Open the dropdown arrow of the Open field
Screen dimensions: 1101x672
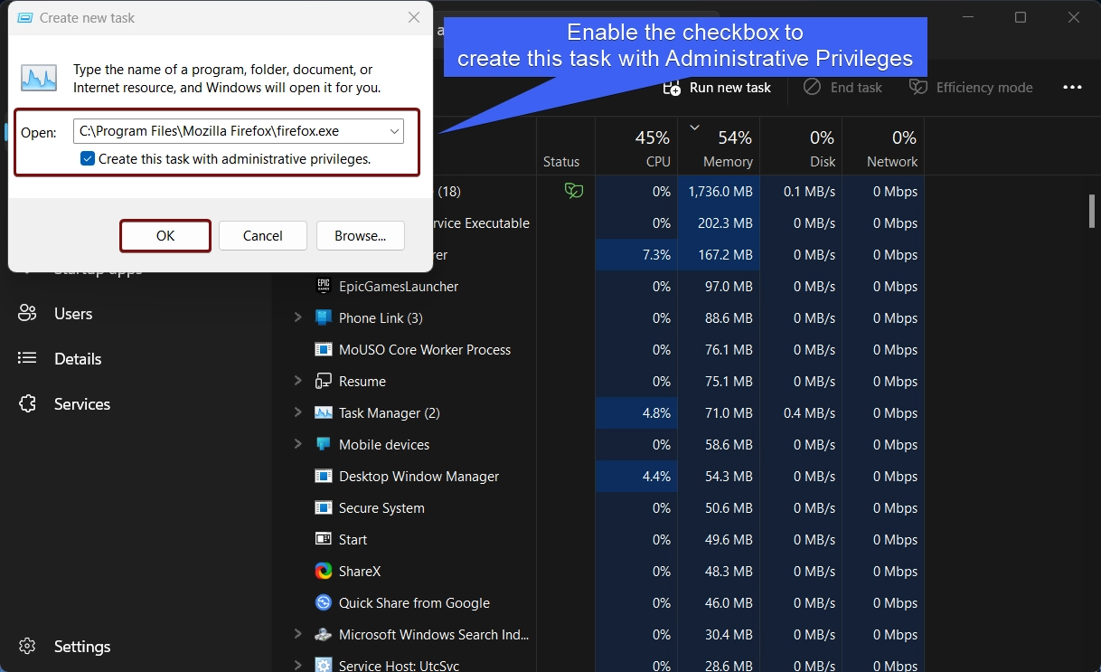pyautogui.click(x=394, y=131)
